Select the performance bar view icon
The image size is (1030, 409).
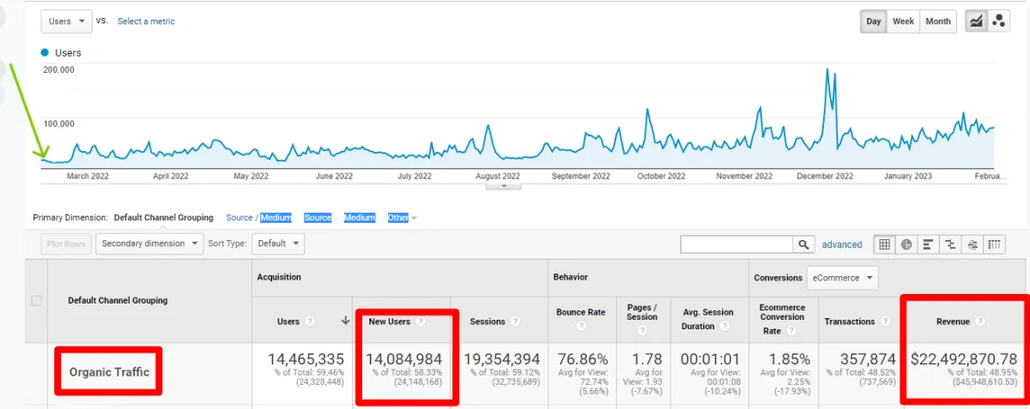[x=928, y=244]
